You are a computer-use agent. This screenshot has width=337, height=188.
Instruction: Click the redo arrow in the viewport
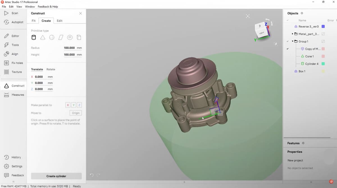click(x=98, y=175)
